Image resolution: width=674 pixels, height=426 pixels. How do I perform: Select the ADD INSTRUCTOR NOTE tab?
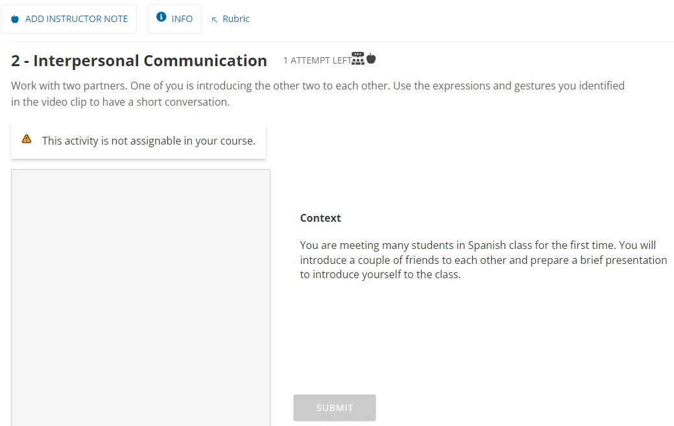[x=69, y=19]
